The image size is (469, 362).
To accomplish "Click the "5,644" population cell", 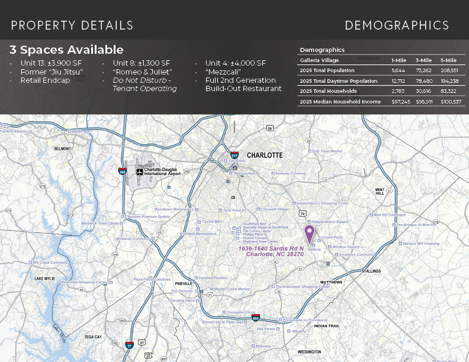I will (398, 70).
